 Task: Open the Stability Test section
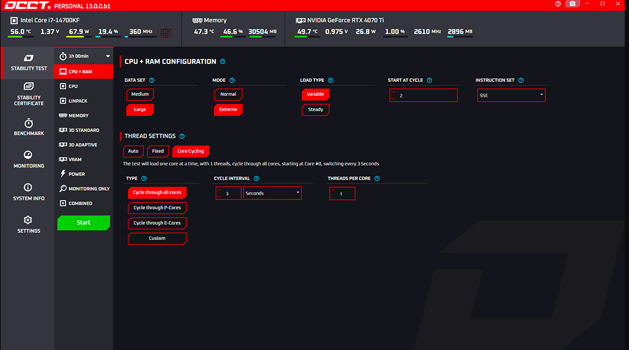28,63
